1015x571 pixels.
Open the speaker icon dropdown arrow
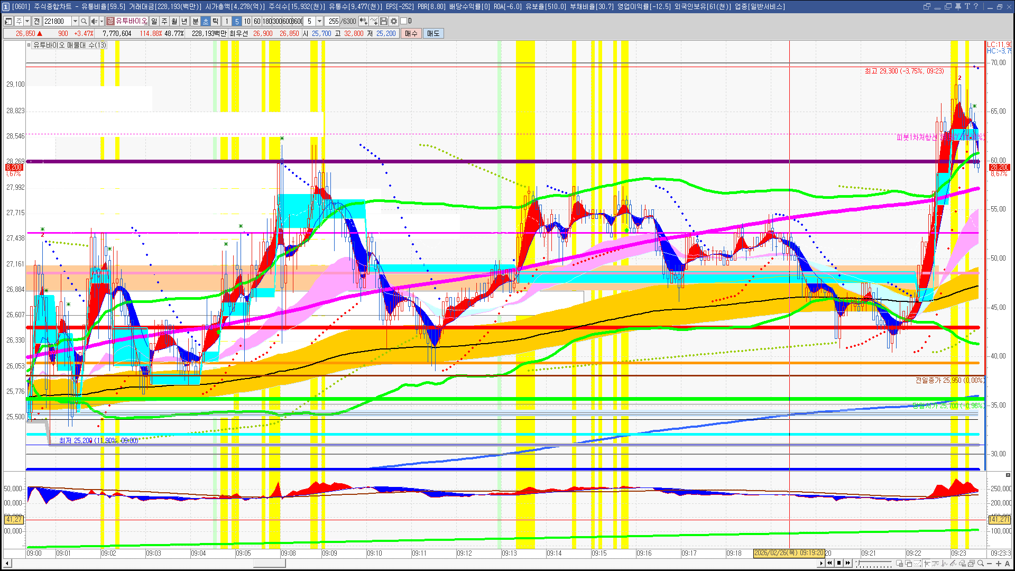pos(101,21)
